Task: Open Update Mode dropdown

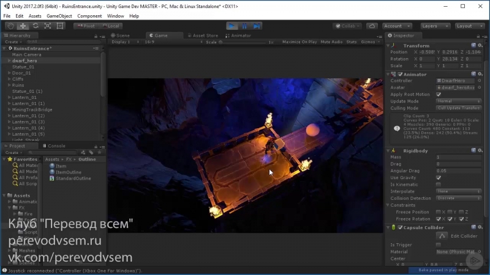Action: click(x=458, y=101)
